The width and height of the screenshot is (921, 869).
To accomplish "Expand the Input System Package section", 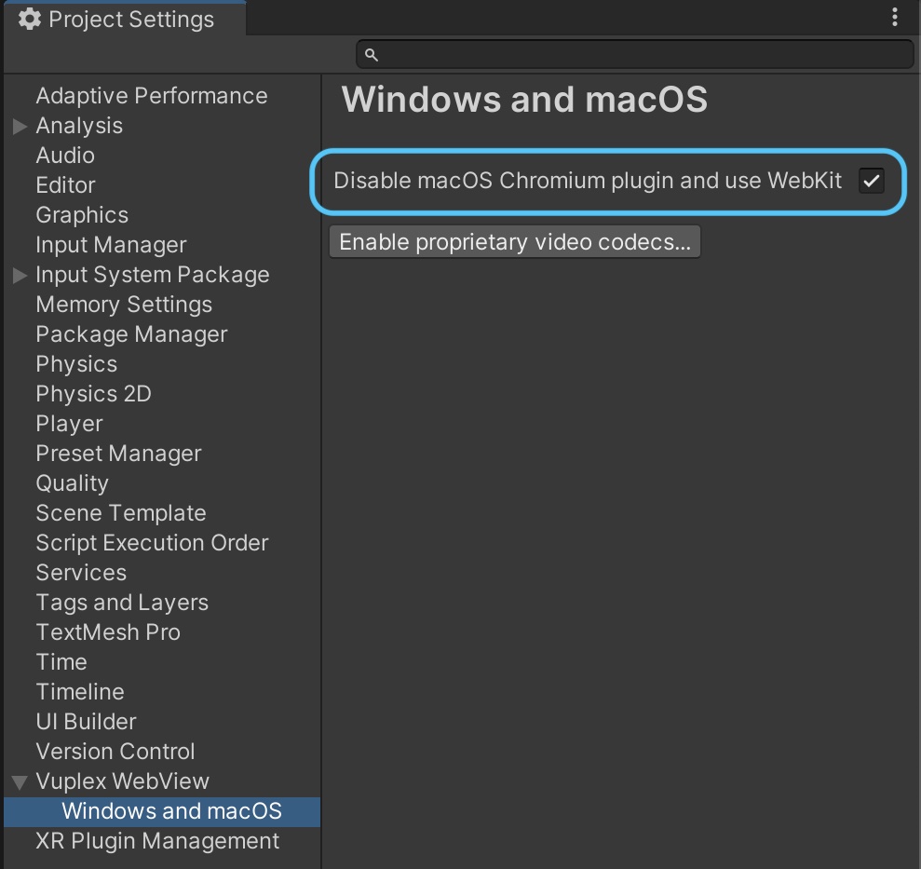I will [18, 275].
